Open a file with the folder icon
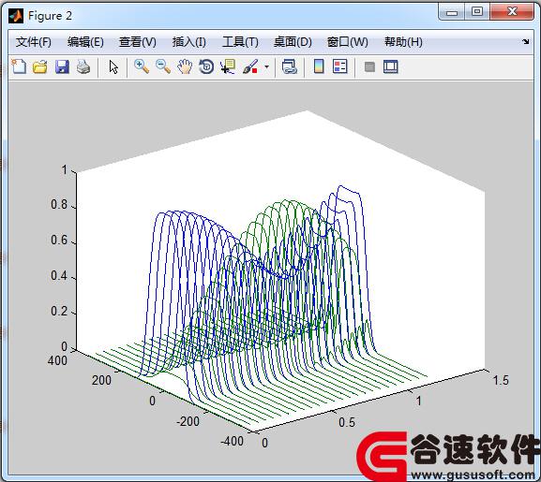This screenshot has height=482, width=541. [40, 66]
